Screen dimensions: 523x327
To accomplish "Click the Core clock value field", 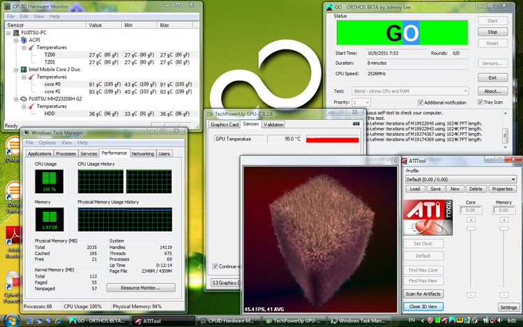I will (471, 210).
